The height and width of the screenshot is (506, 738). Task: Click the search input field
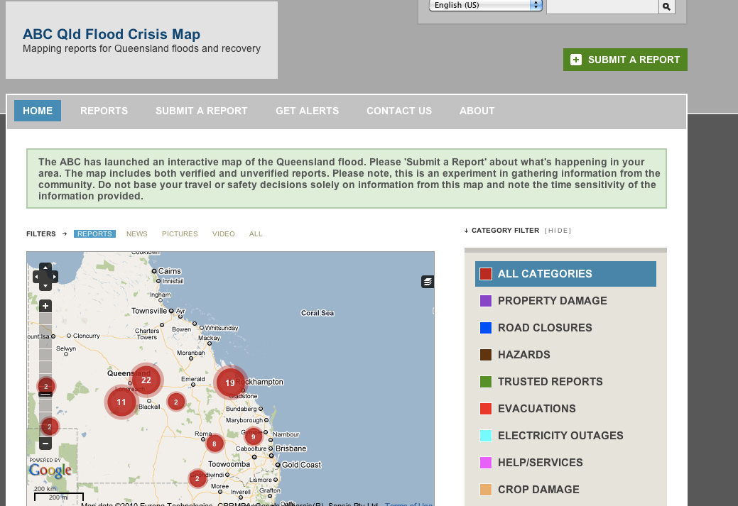[602, 6]
